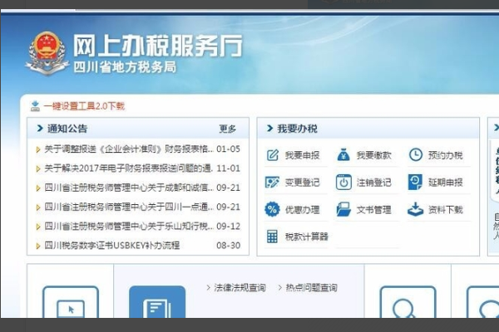Select the 预约办税 clock icon

(416, 155)
